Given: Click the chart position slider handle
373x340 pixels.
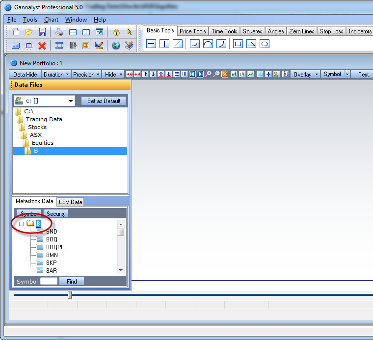Looking at the screenshot, I should click(70, 295).
